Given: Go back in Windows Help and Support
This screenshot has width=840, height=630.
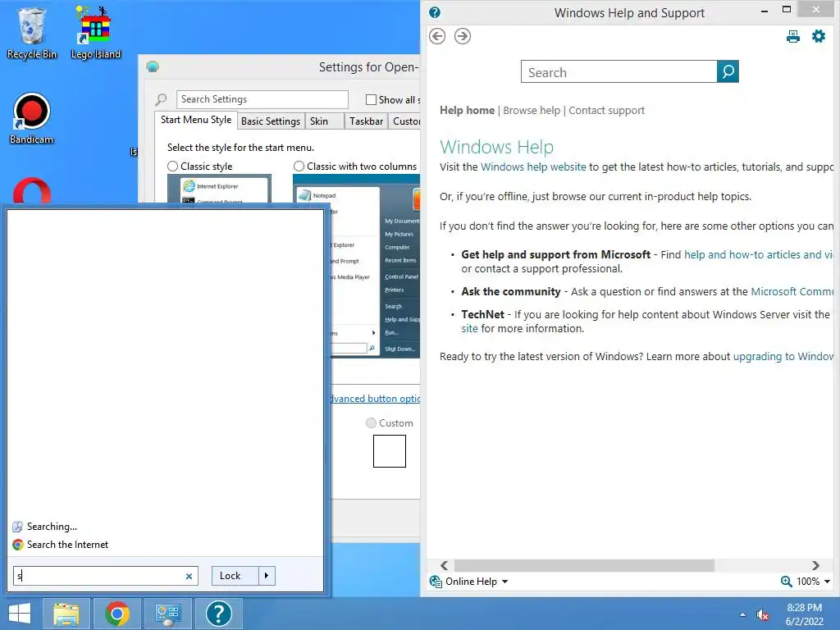Looking at the screenshot, I should [437, 36].
